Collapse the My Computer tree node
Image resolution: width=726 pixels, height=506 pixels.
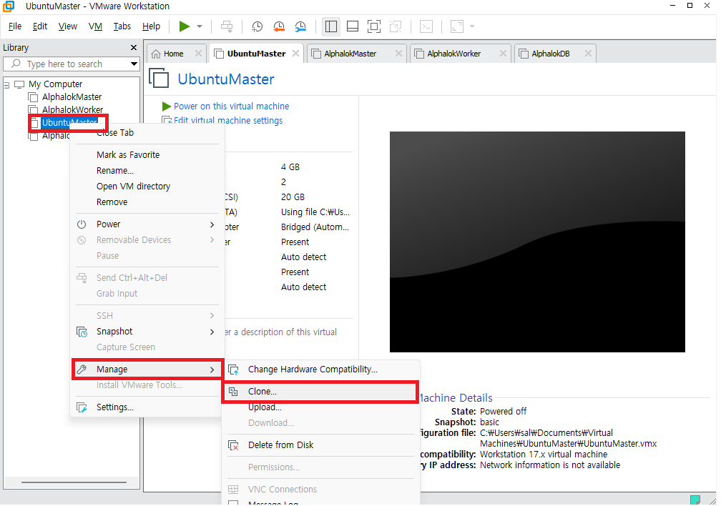[6, 84]
